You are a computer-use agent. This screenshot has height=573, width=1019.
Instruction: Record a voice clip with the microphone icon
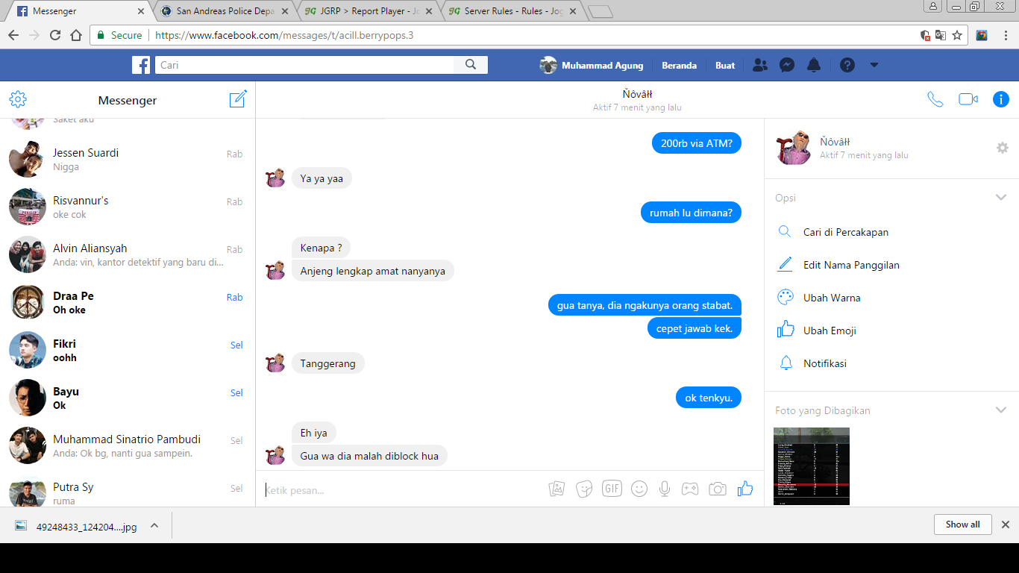665,489
